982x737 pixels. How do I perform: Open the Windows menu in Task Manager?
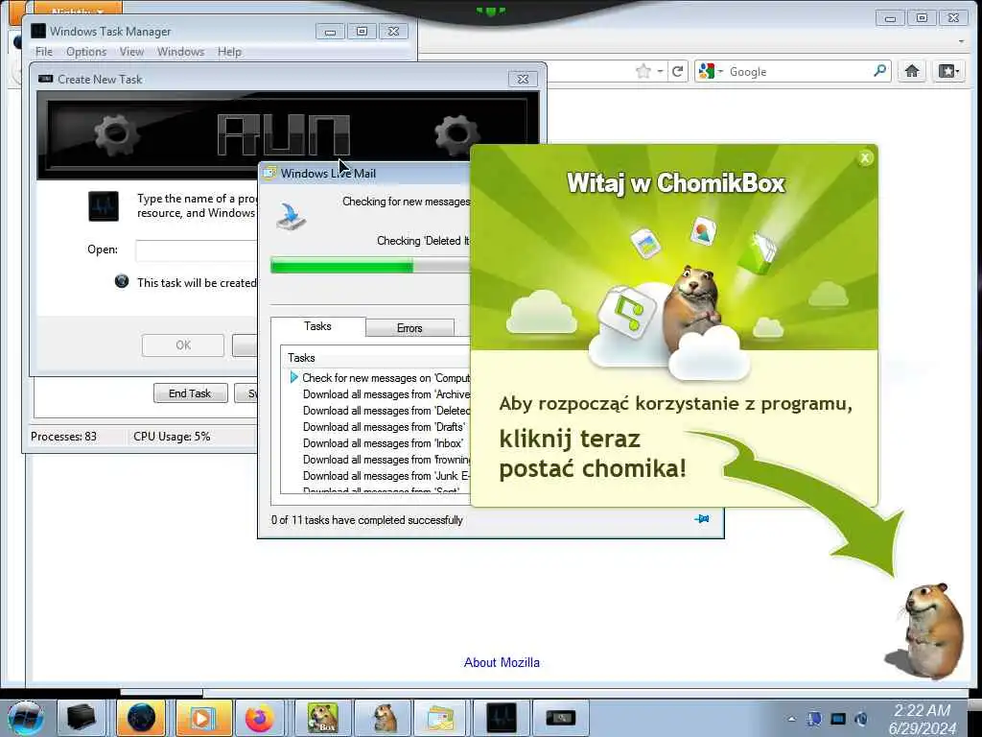[180, 52]
